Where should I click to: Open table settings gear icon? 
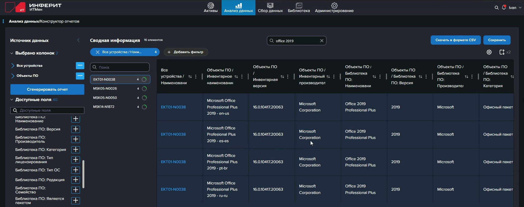click(x=489, y=52)
